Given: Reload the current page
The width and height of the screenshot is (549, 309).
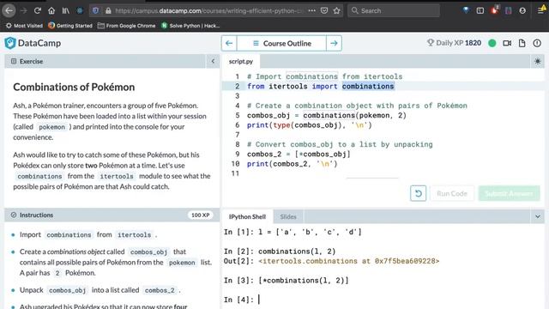Looking at the screenshot, I should 38,10.
